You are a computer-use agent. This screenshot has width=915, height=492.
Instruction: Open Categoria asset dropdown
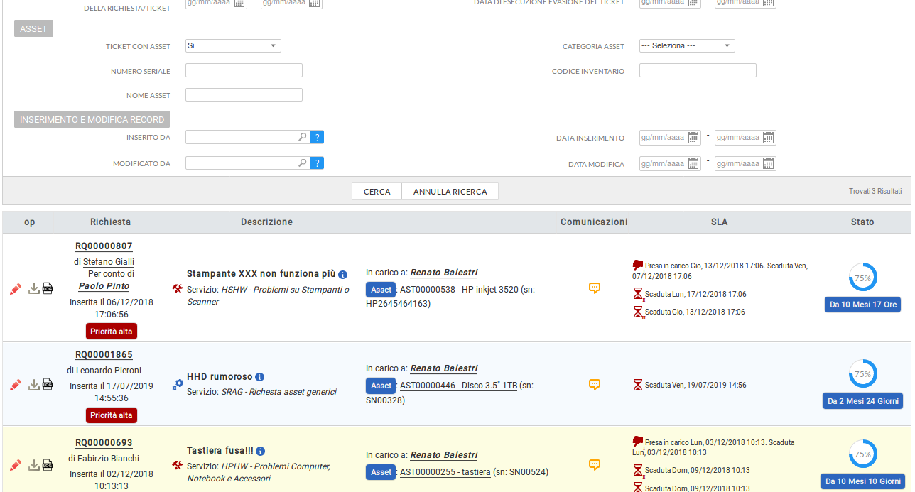tap(687, 45)
